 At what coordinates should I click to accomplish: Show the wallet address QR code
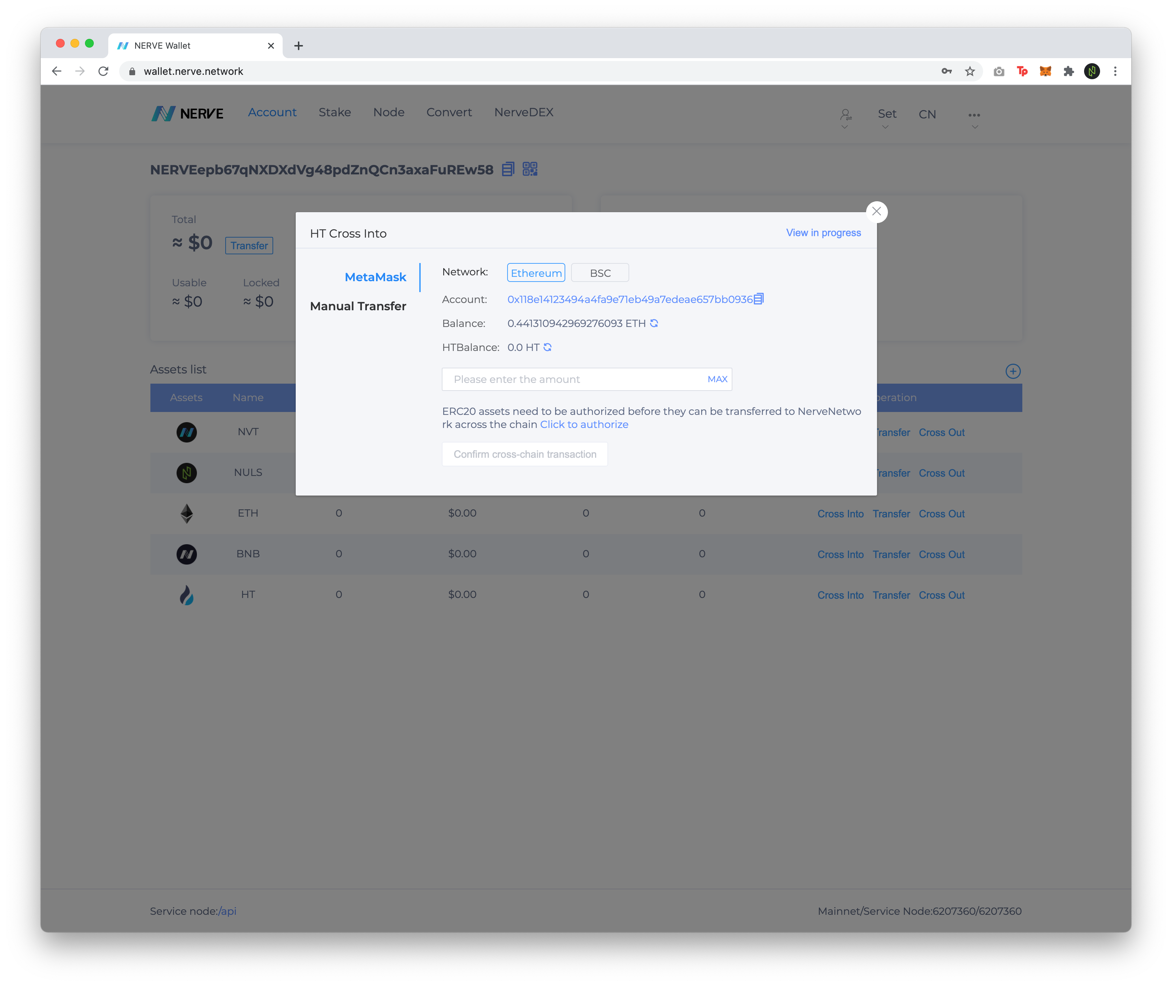pyautogui.click(x=530, y=169)
